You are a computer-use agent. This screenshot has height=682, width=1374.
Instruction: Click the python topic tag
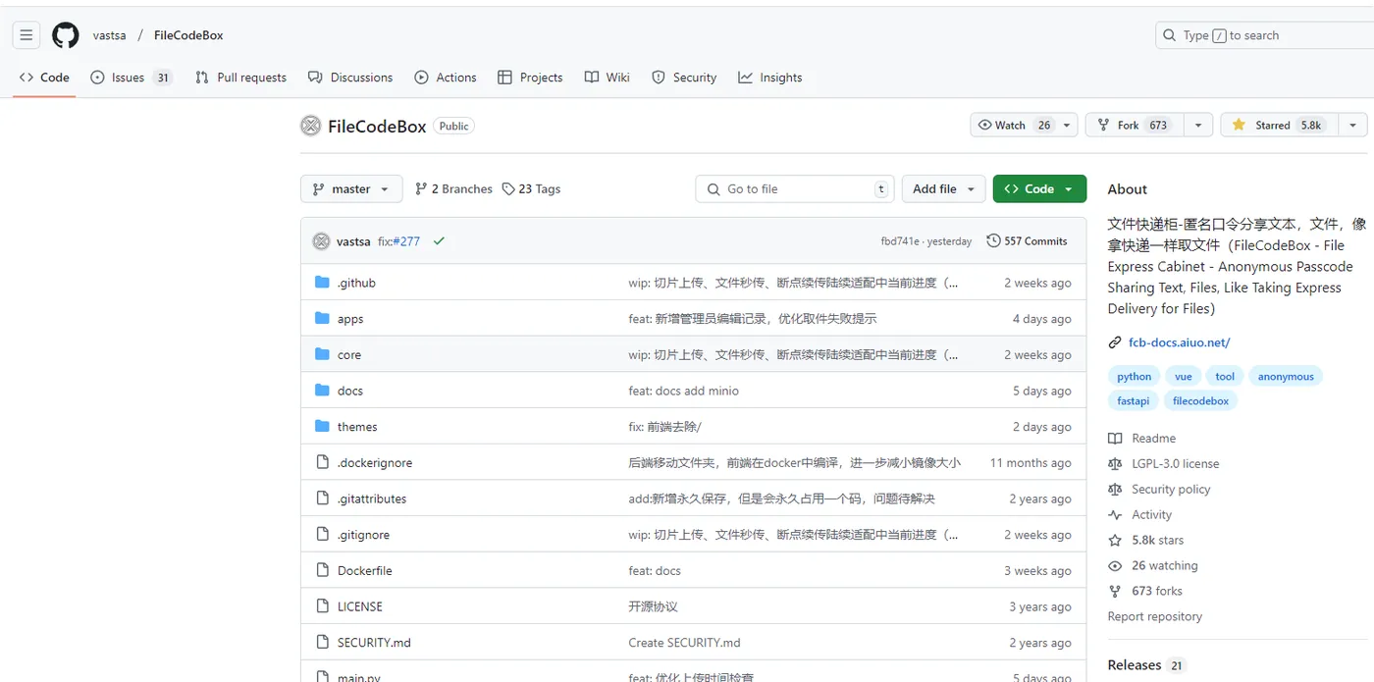tap(1134, 377)
